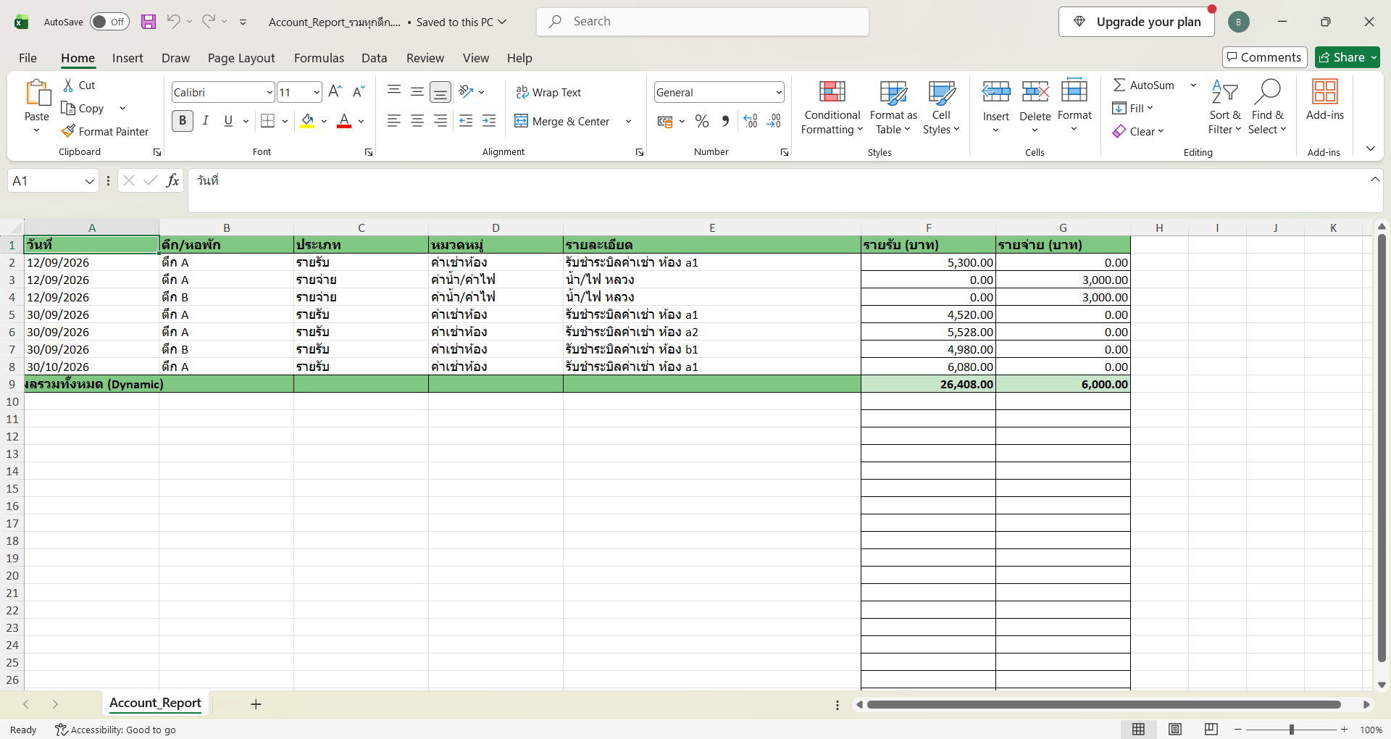Viewport: 1391px width, 739px height.
Task: Open Conditional Formatting menu button
Action: tap(832, 107)
